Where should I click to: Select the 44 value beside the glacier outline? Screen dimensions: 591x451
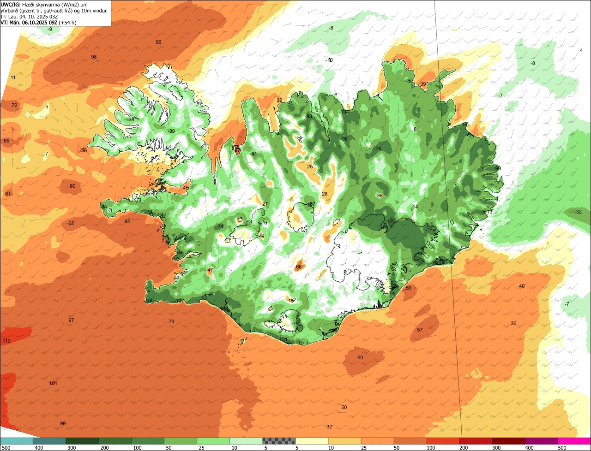(262, 236)
